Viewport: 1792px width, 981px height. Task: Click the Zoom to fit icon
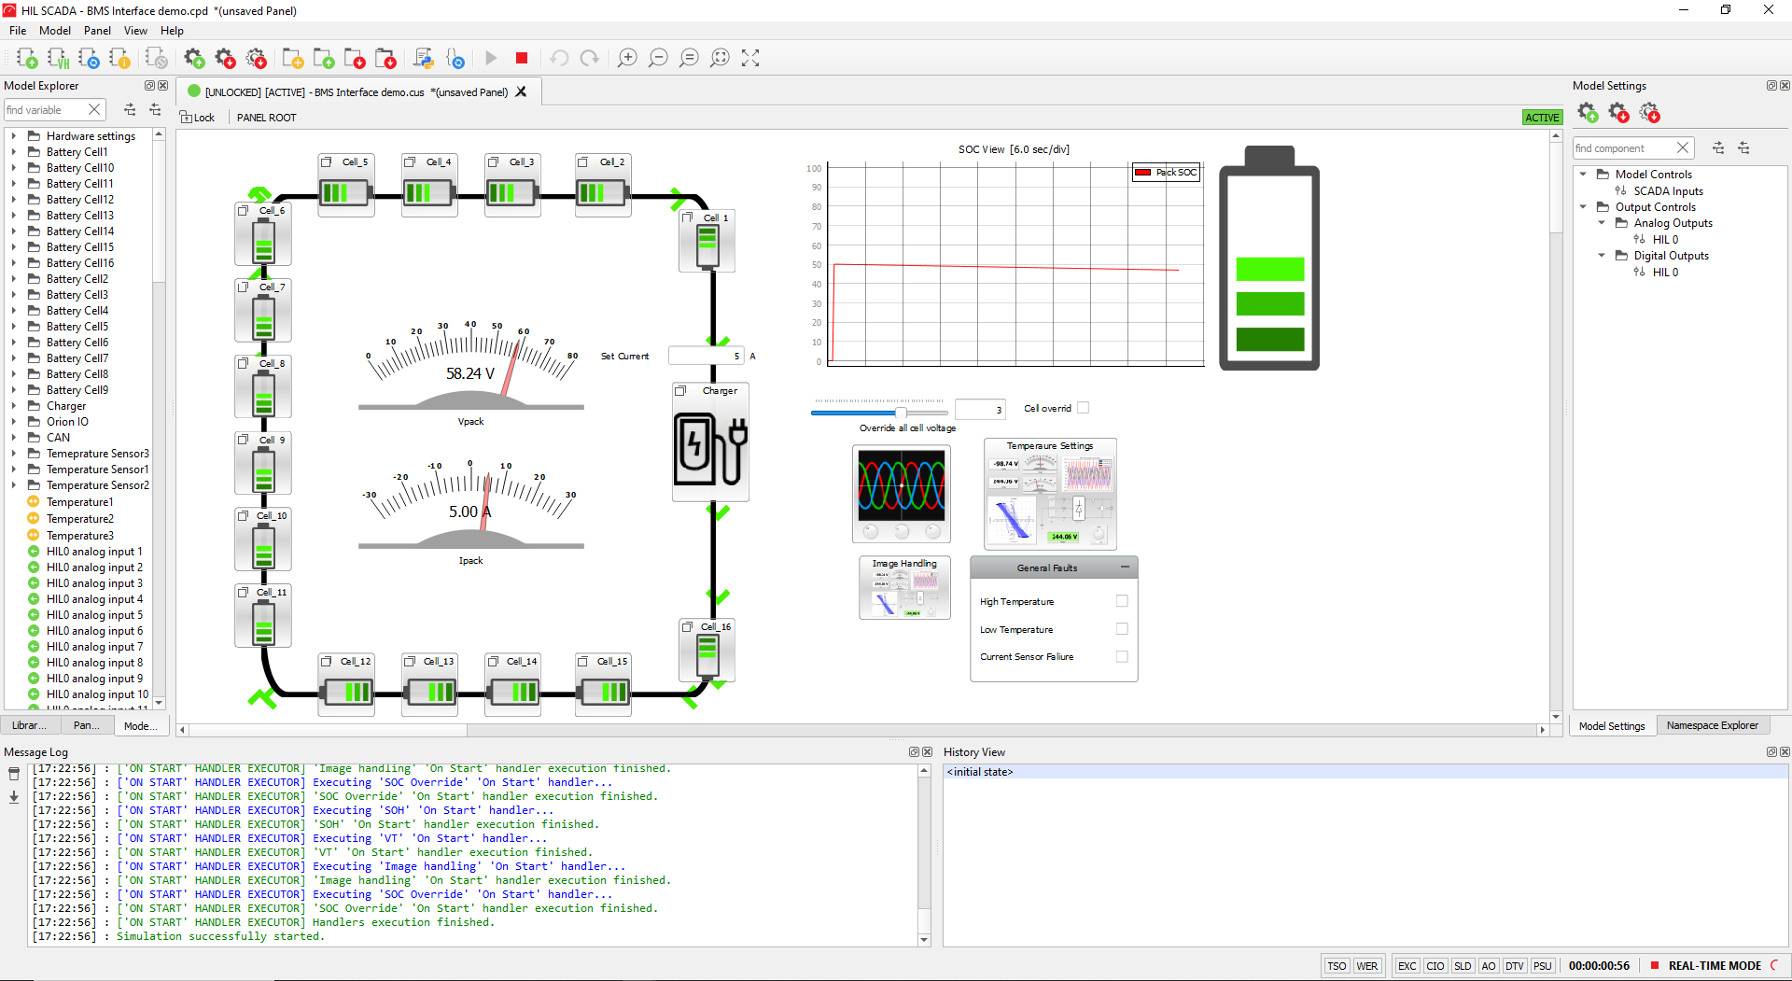click(720, 58)
